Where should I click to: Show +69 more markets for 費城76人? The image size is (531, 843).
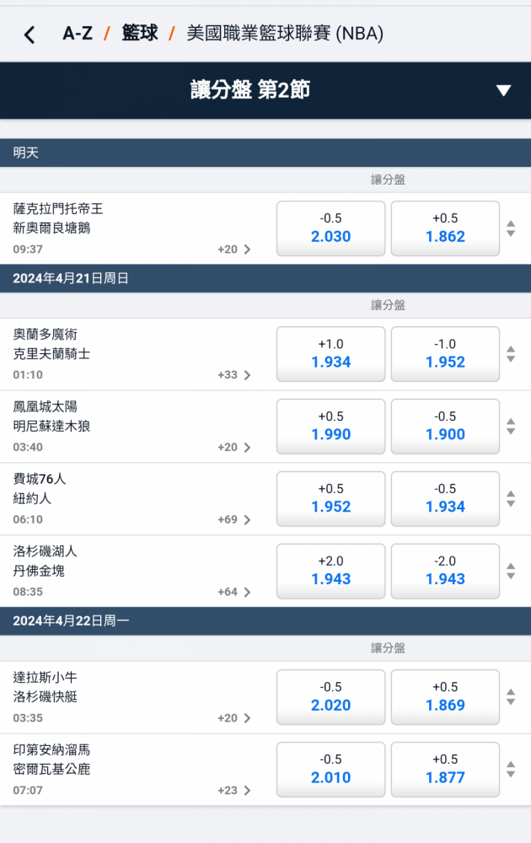tap(233, 520)
